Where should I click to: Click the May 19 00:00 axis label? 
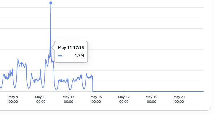coord(151,99)
